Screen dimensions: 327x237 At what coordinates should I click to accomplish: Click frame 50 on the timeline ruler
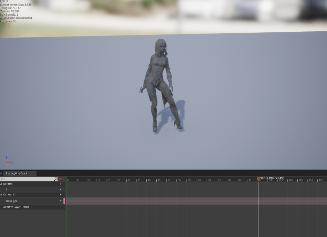click(169, 180)
